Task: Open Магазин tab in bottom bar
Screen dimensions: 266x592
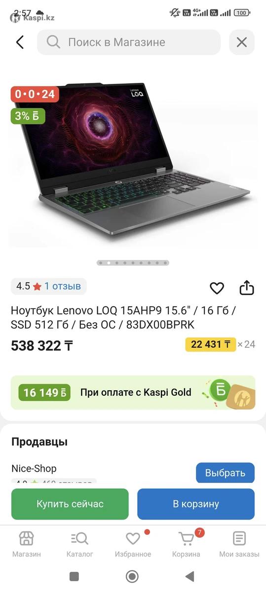Action: (27, 544)
